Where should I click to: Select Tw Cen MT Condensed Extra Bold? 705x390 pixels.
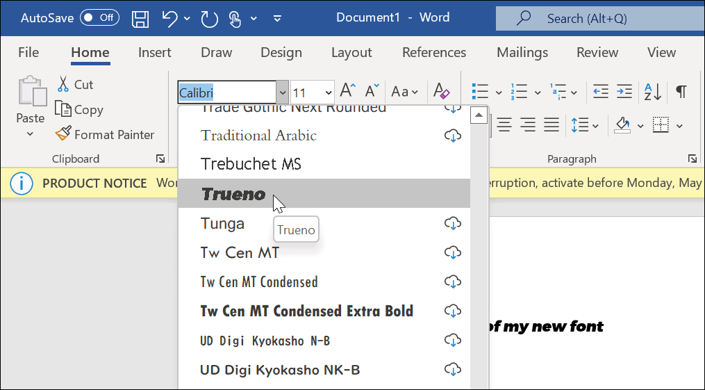[324, 311]
